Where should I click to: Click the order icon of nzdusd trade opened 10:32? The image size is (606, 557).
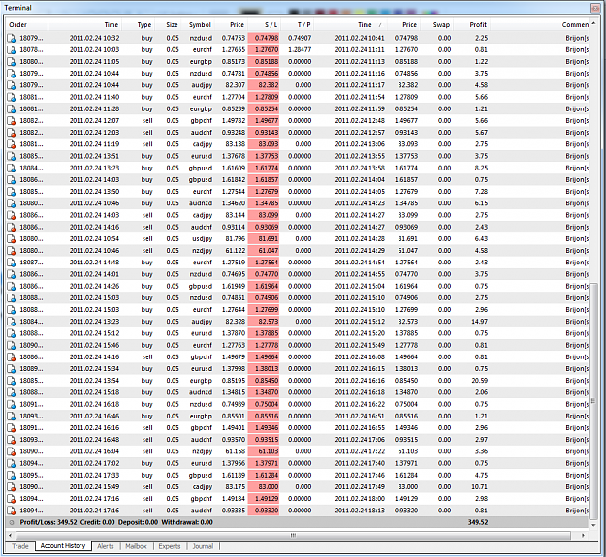click(x=12, y=38)
